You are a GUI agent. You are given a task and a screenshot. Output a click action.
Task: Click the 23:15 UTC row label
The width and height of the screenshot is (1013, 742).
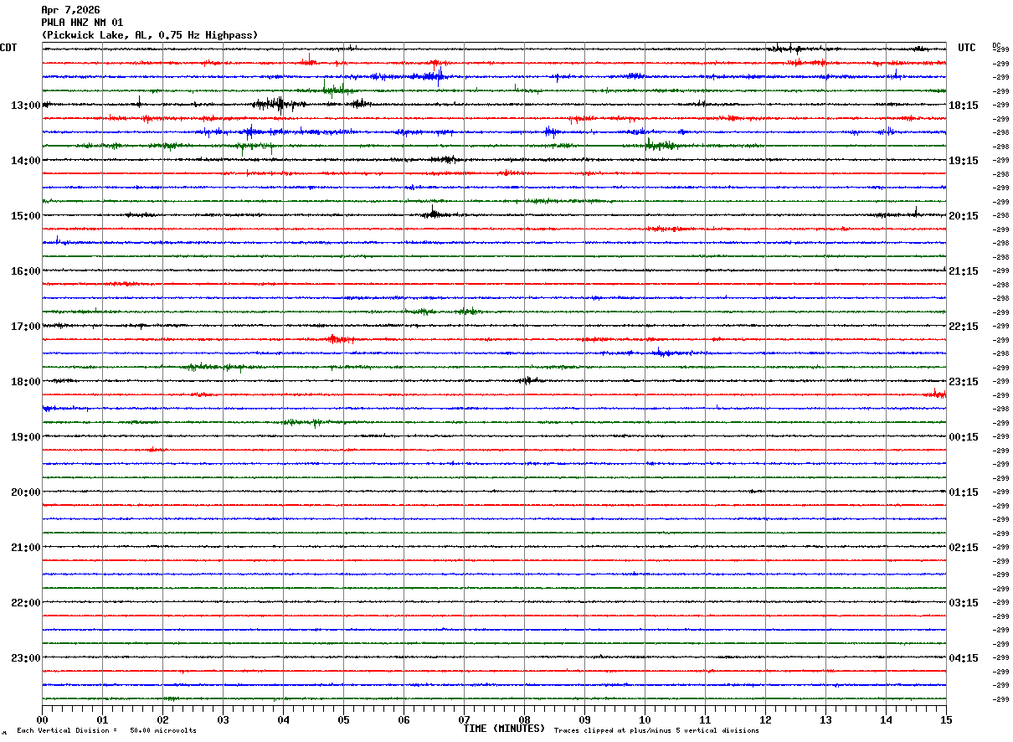tap(964, 382)
